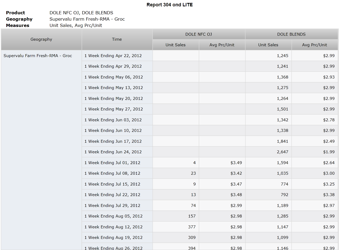This screenshot has width=339, height=250.
Task: Click the $3.25 average price cell
Action: [x=315, y=184]
